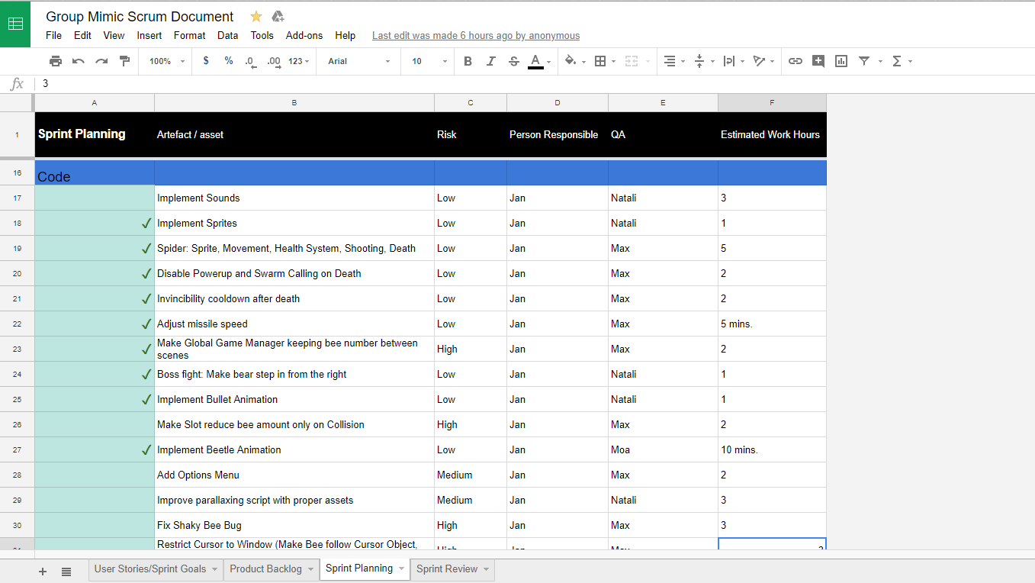Click the checkmark cell for Implement Sprites
This screenshot has width=1035, height=583.
coord(95,223)
